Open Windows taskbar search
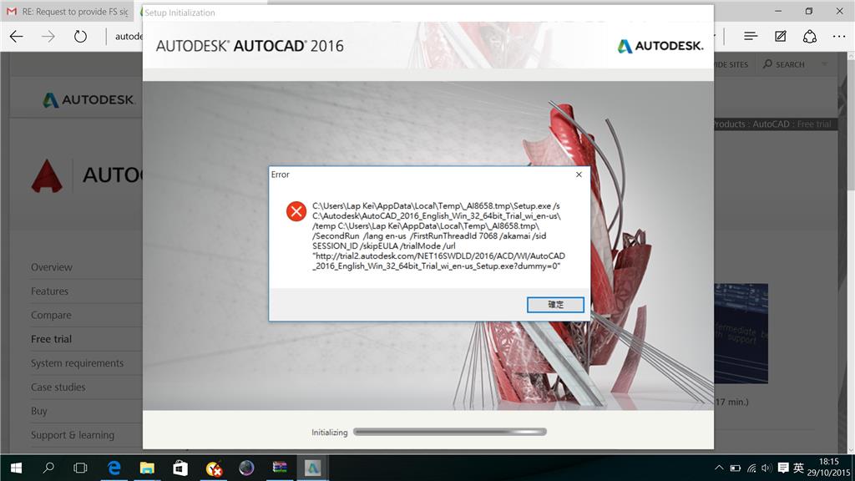 point(48,468)
